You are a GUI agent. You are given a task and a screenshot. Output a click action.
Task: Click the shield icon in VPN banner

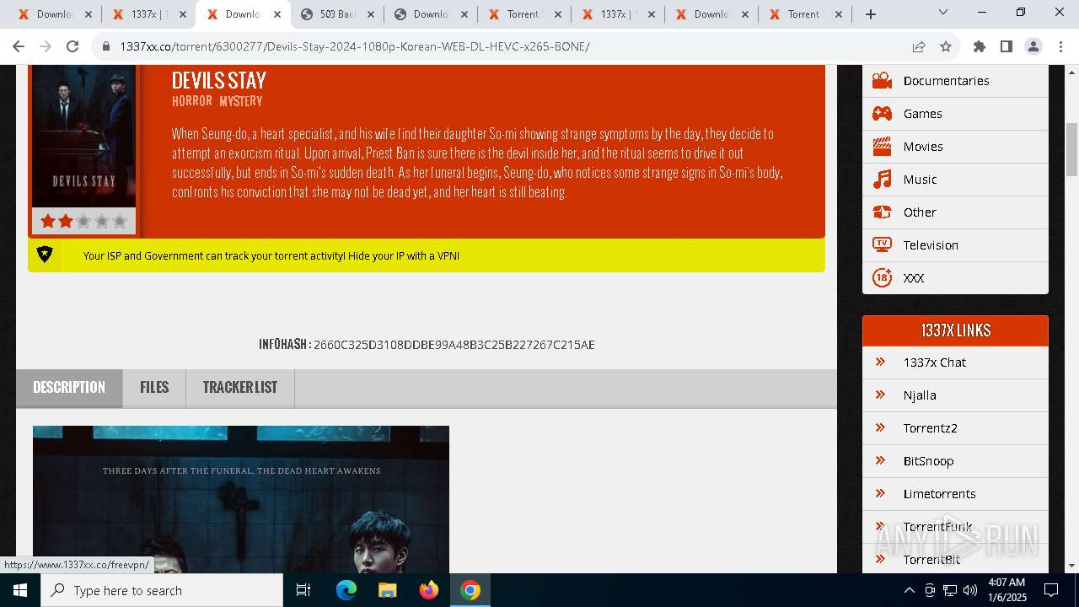(x=45, y=254)
